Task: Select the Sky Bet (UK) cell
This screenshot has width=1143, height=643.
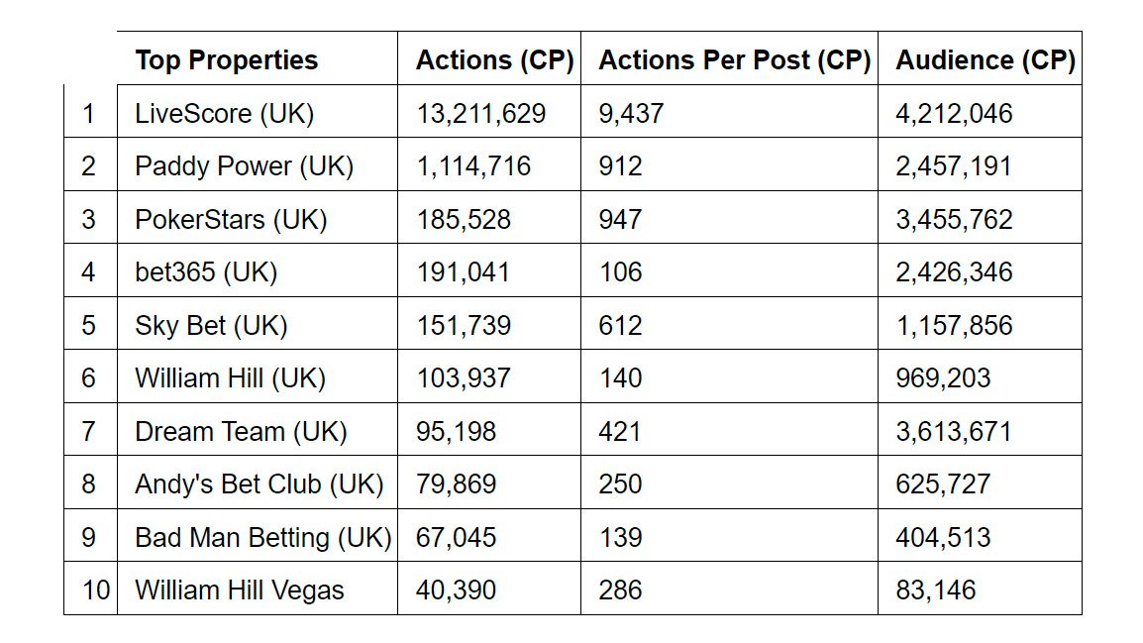Action: (x=211, y=325)
